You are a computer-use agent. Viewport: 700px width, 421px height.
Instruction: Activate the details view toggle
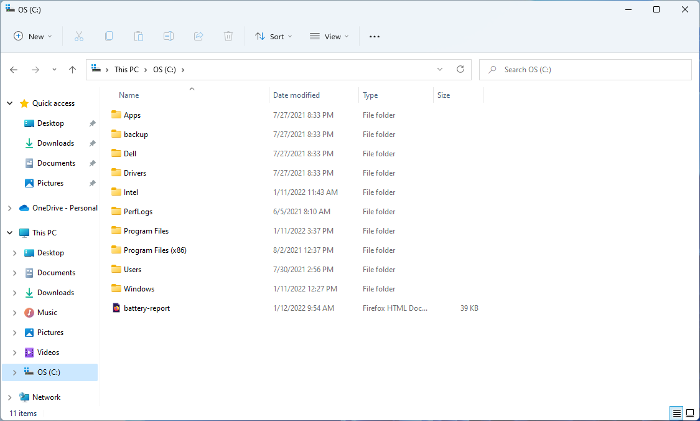tap(676, 413)
